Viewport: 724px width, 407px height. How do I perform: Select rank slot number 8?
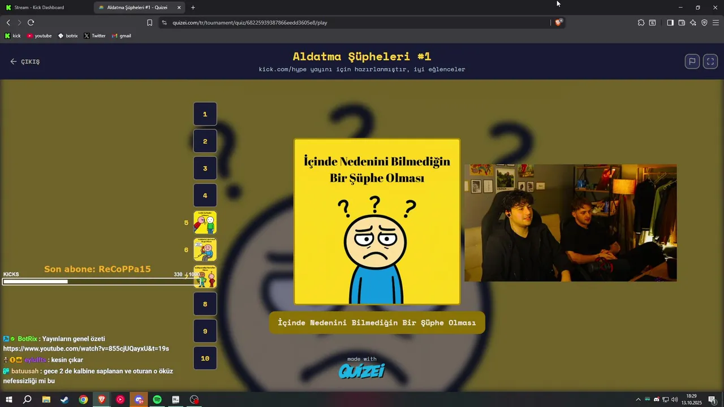(x=205, y=304)
